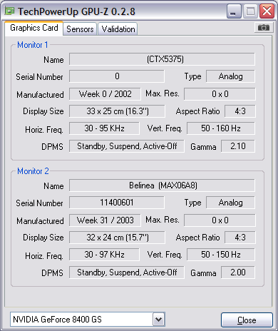The width and height of the screenshot is (278, 331).
Task: Click Monitor 2 Max. Res. value field
Action: coord(220,220)
